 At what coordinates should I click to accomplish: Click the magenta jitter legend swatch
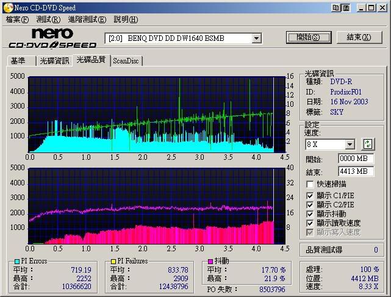tap(210, 262)
